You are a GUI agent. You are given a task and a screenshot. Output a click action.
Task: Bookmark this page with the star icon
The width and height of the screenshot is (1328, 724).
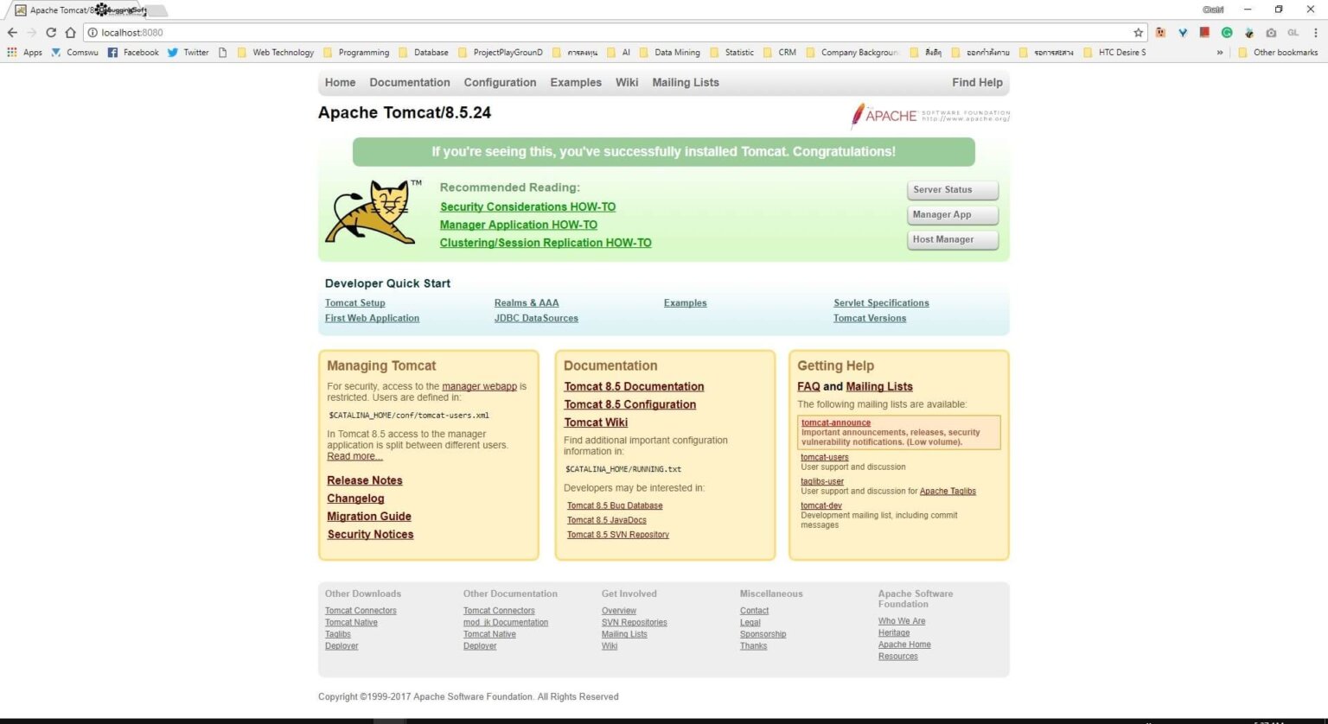coord(1139,32)
